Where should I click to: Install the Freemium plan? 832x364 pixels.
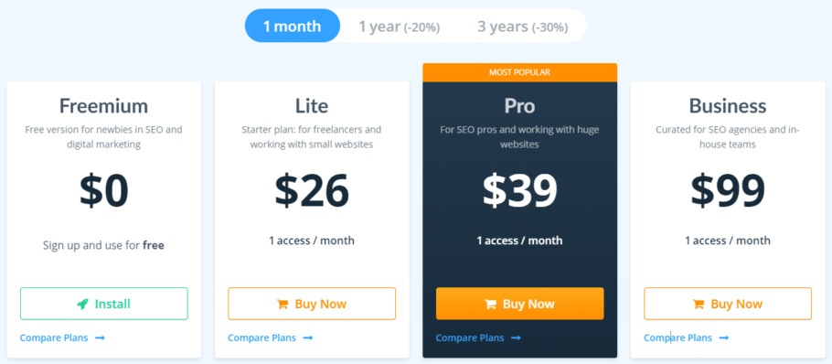104,304
